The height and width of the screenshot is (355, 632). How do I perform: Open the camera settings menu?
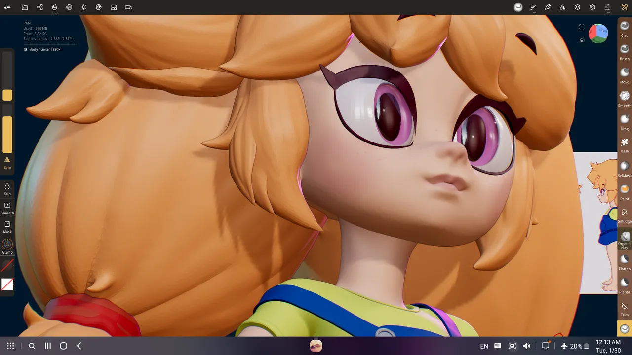128,7
